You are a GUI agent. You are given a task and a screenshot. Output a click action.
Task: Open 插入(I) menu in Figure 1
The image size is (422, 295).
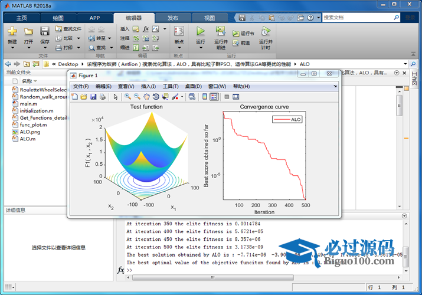click(x=148, y=86)
